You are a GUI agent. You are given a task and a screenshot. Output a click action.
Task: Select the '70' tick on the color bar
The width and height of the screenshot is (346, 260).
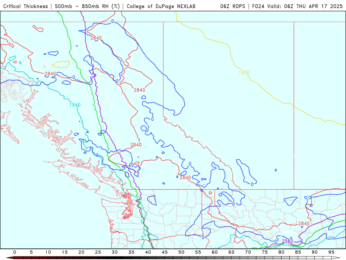pos(248,252)
